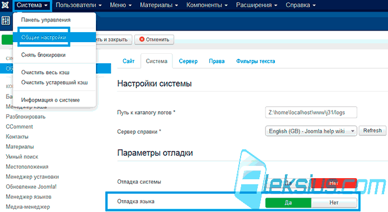This screenshot has width=388, height=212.
Task: Open Разблокировать in sidebar
Action: pyautogui.click(x=25, y=117)
